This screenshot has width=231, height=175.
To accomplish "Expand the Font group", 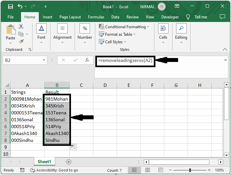I will pos(41,34).
